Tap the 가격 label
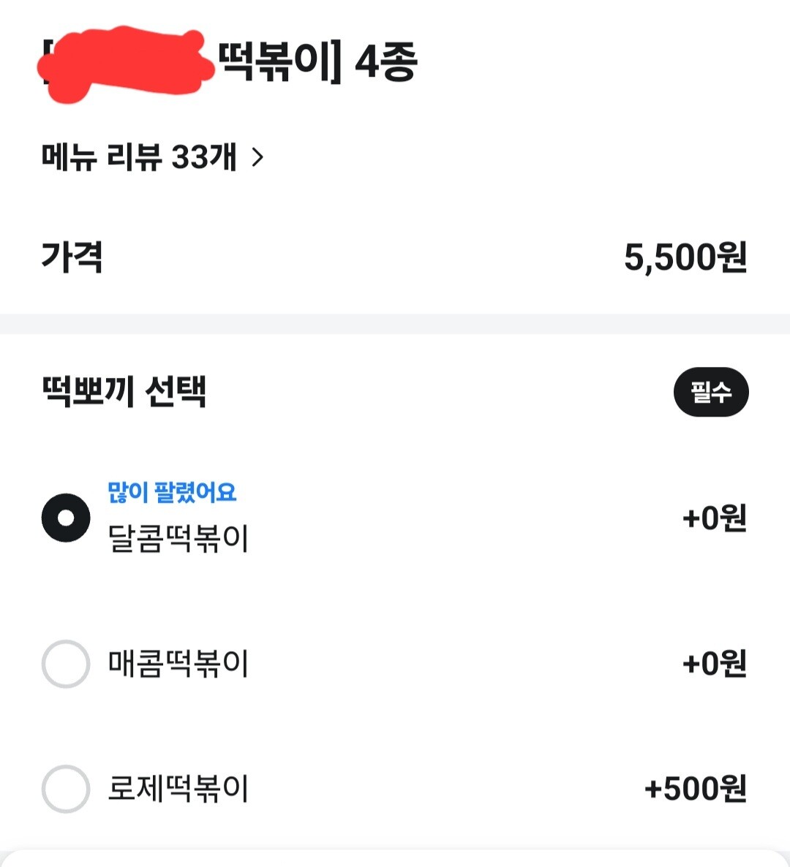 coord(72,257)
